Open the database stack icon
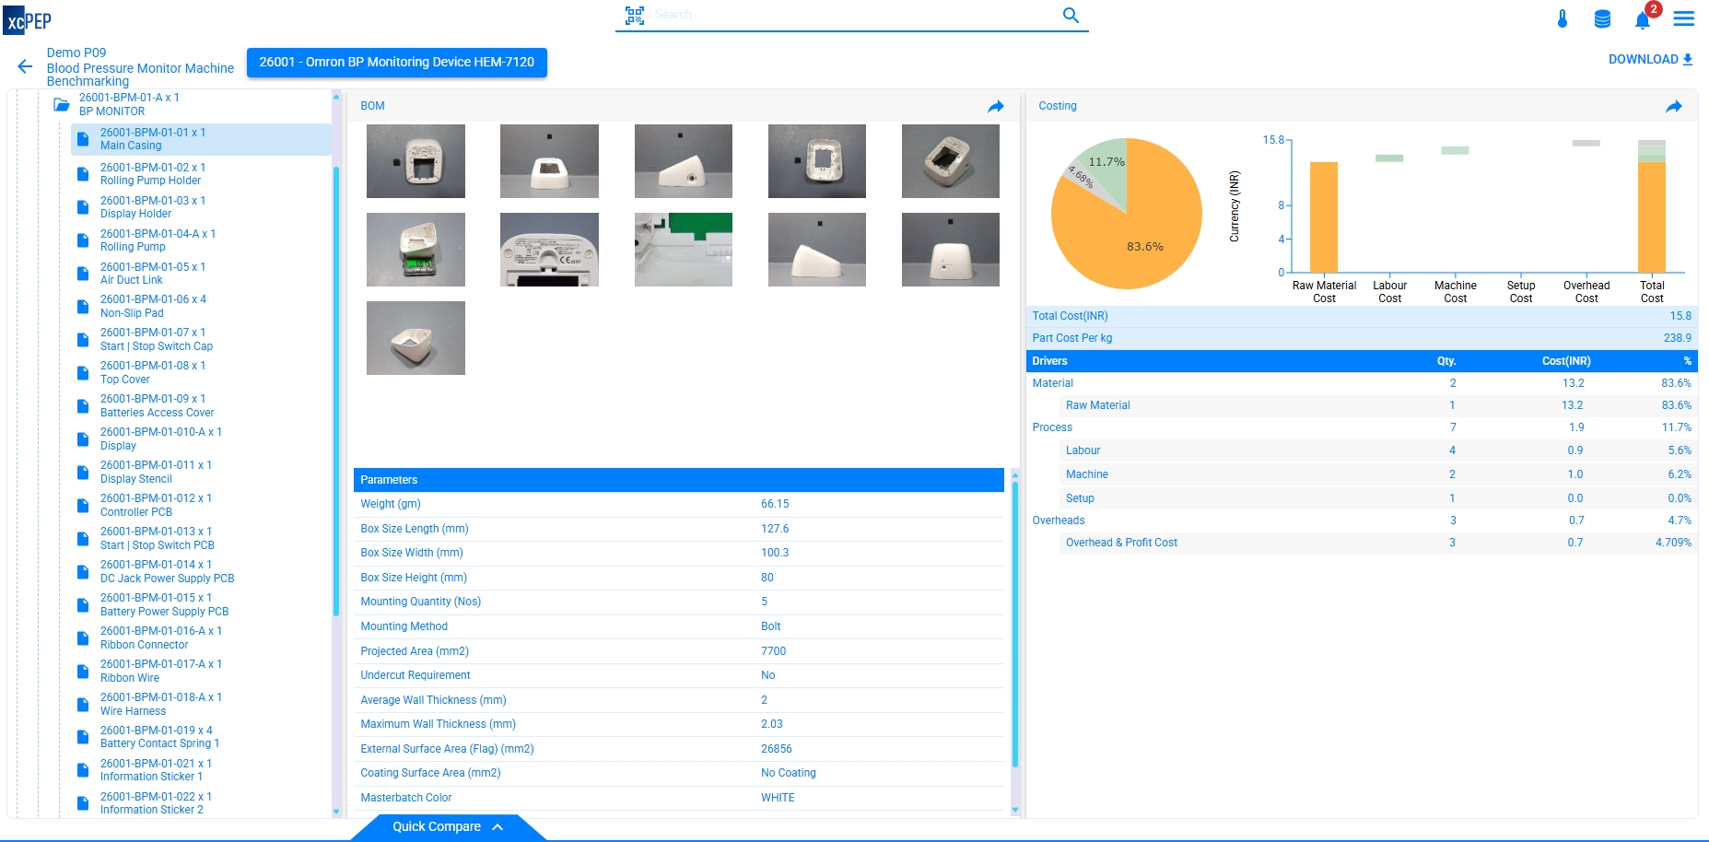 1602,18
